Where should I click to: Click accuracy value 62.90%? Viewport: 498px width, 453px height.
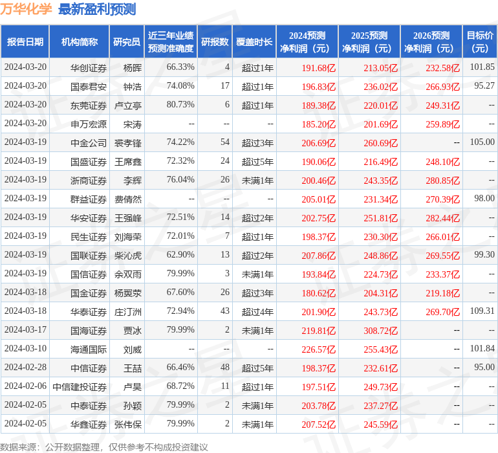click(x=180, y=254)
